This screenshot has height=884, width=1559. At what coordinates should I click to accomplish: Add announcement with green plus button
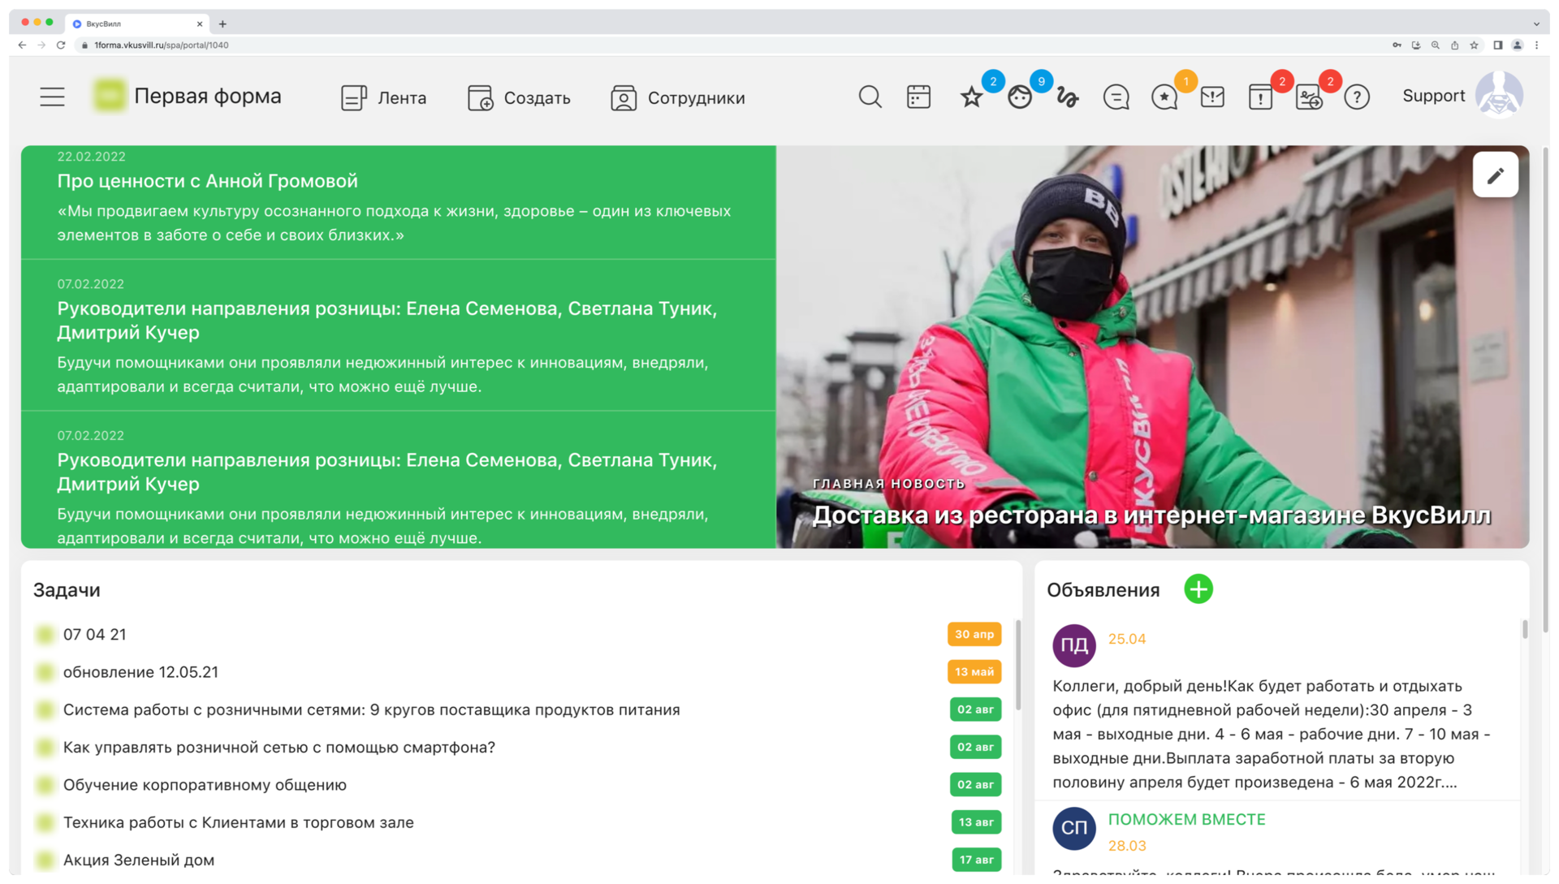(1198, 589)
